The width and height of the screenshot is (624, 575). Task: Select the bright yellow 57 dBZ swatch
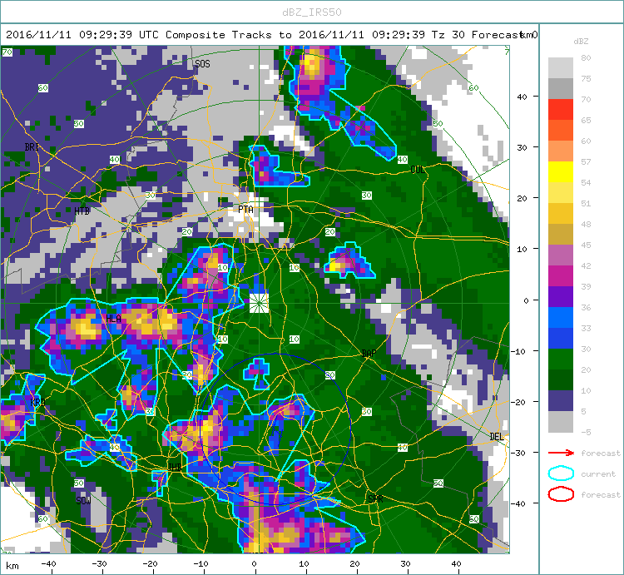pos(560,172)
